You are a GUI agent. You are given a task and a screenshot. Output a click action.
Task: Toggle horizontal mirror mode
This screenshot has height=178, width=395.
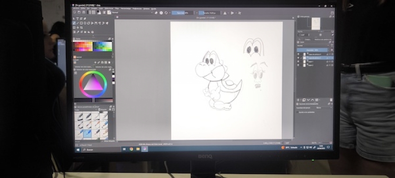(224, 13)
